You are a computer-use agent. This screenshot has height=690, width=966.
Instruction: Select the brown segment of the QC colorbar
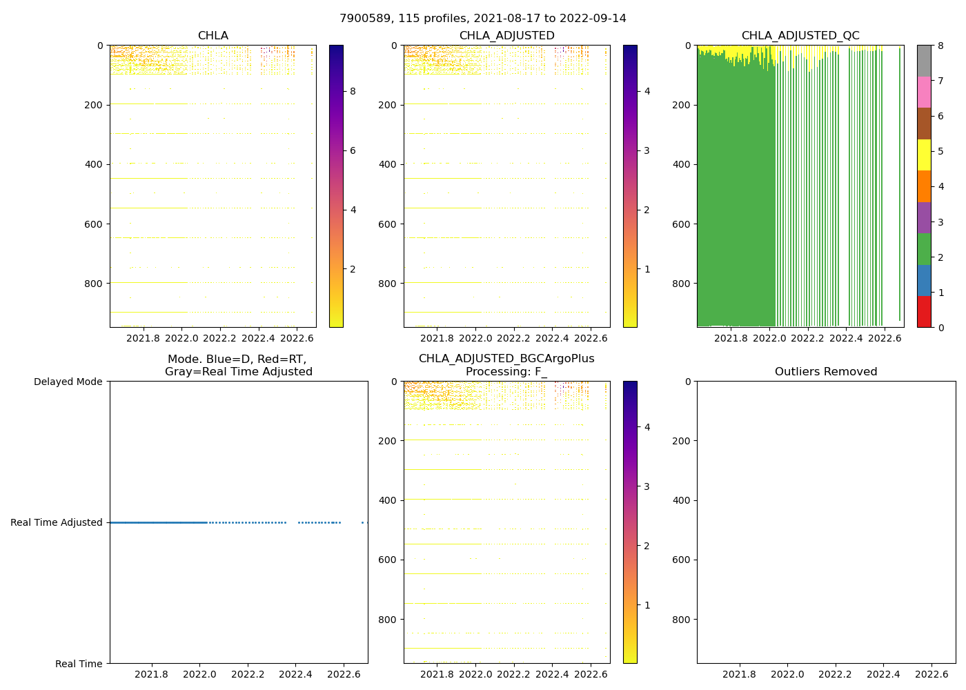(x=924, y=124)
